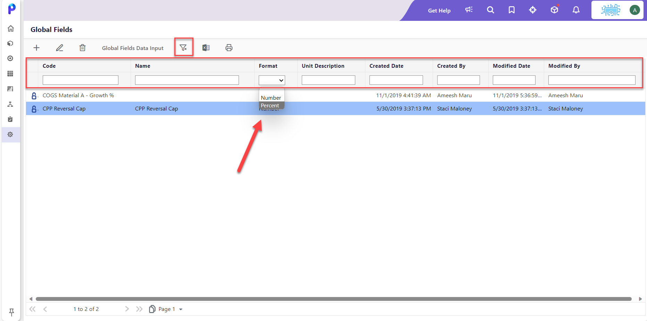Open bookmarks icon in header
The height and width of the screenshot is (321, 647).
click(512, 10)
